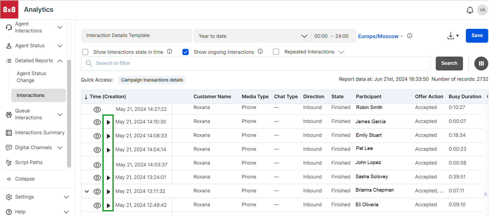
Task: Click the sidebar scrollbar
Action: point(69,113)
